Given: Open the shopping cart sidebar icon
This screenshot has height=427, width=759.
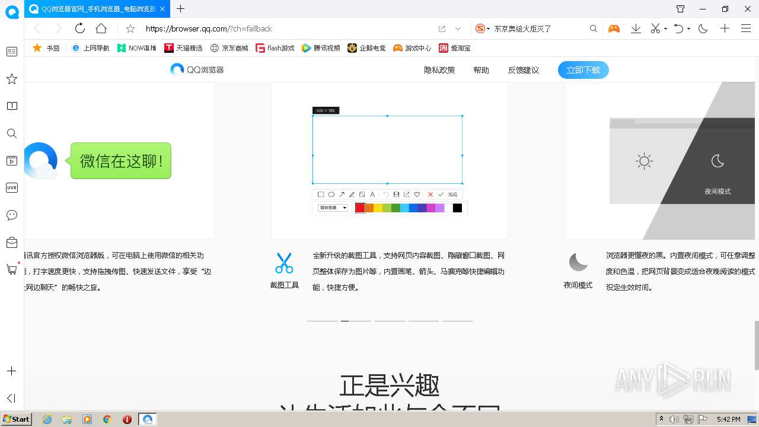Looking at the screenshot, I should point(12,269).
